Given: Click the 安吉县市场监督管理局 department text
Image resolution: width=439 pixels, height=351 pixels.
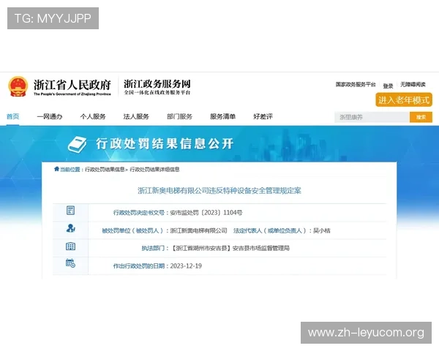Looking at the screenshot, I should pos(261,248).
